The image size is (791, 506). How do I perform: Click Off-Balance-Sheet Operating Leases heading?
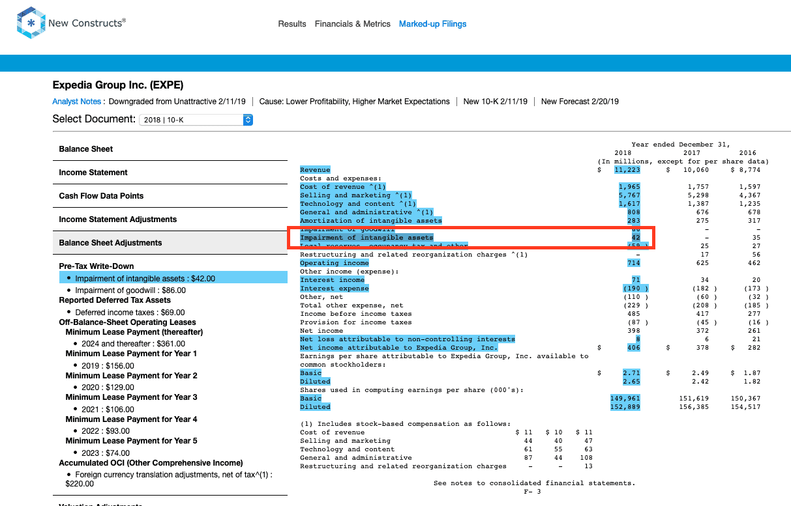tap(127, 322)
